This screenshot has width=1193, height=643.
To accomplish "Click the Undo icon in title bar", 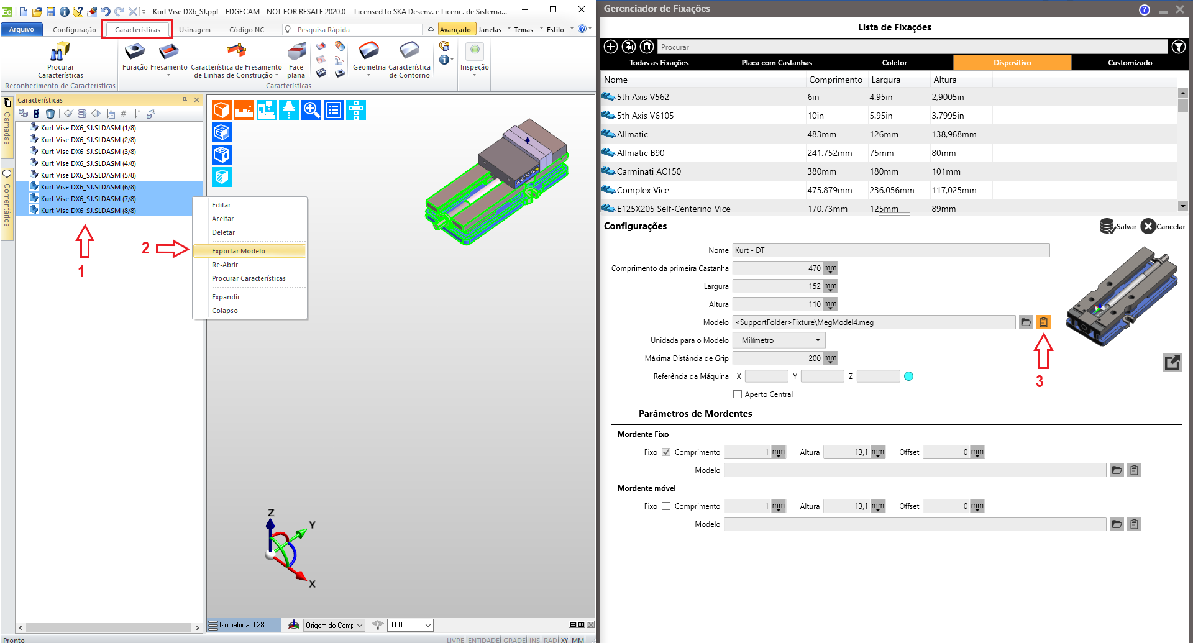I will click(x=105, y=11).
